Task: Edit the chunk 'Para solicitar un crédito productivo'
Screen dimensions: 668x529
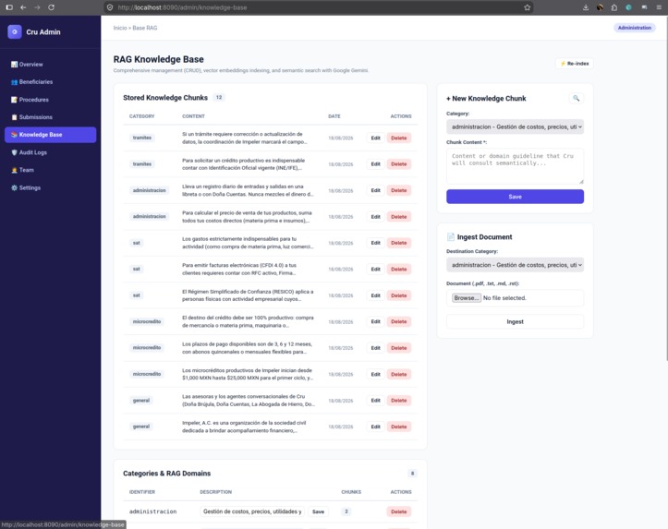Action: click(x=375, y=163)
